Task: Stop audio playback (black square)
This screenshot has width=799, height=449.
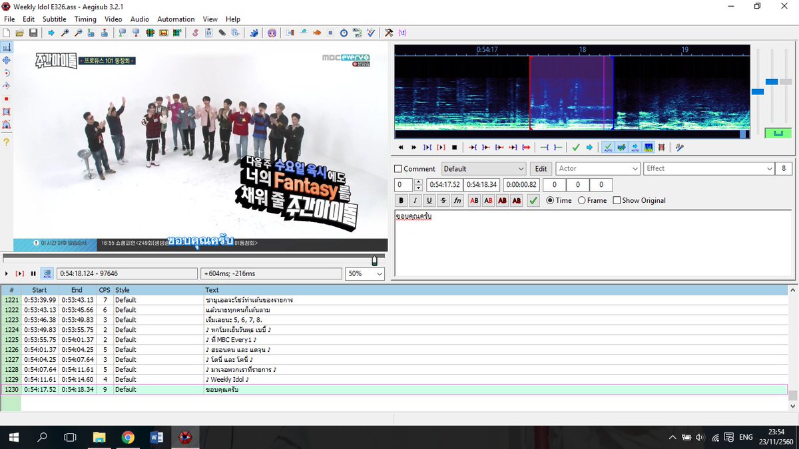Action: click(455, 147)
